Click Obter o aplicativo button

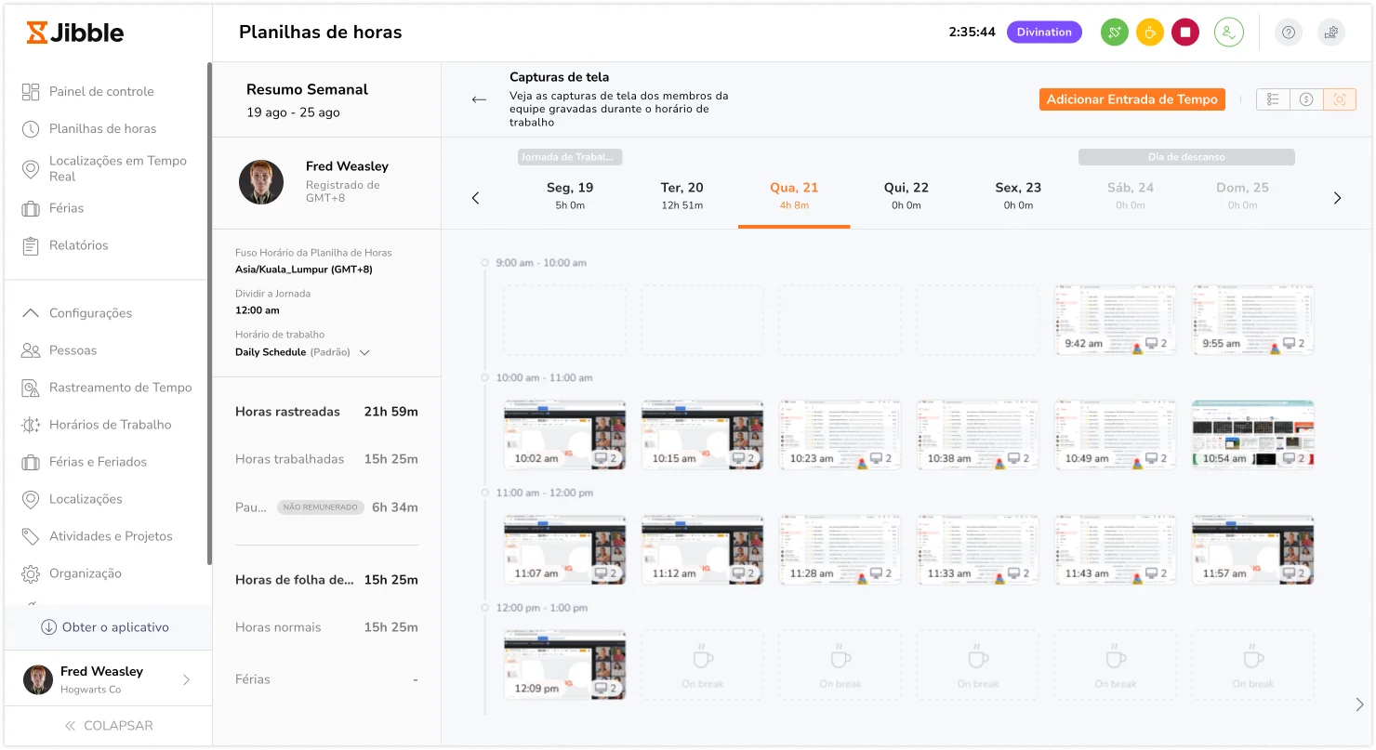tap(105, 627)
